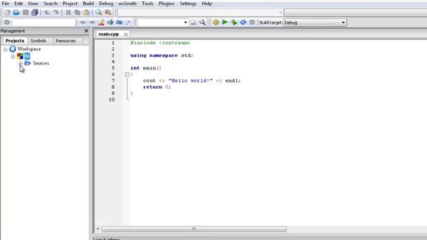This screenshot has height=240, width=427.
Task: Open the Tools menu
Action: coord(147,3)
